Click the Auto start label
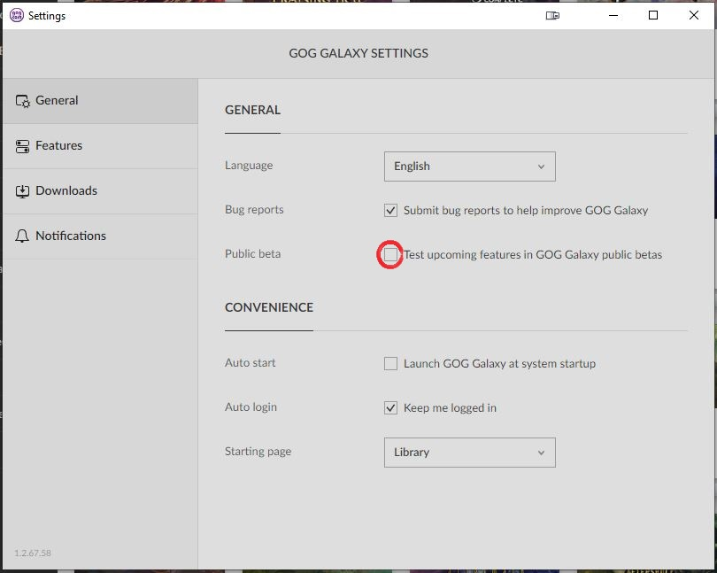This screenshot has width=717, height=573. 251,362
